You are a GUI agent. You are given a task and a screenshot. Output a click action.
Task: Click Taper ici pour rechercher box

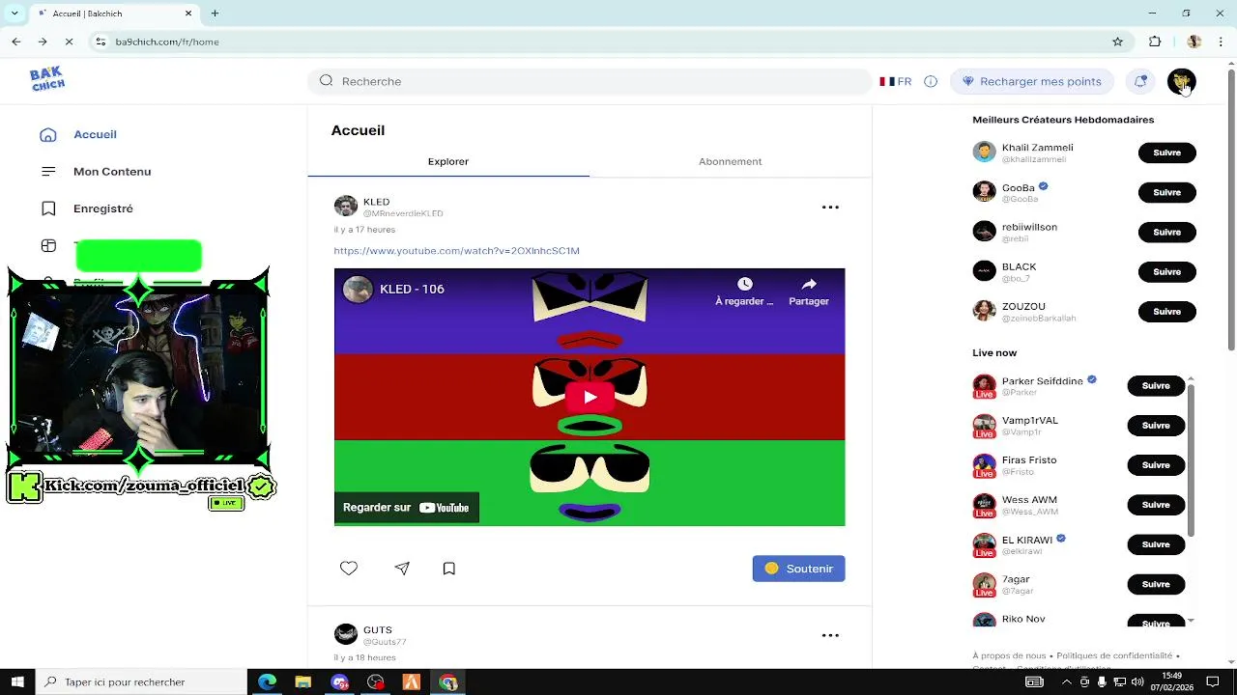141,681
